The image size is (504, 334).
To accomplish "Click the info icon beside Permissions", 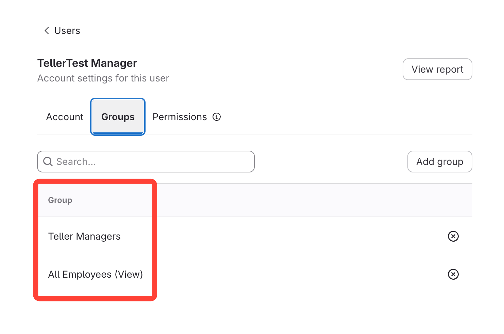I will (217, 117).
